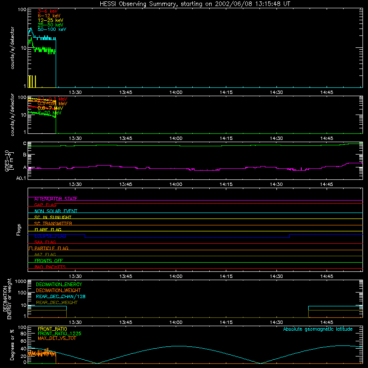368x368 pixels.
Task: Click 14:15 time label under top panel
Action: click(226, 92)
